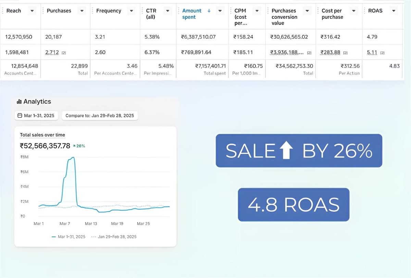The width and height of the screenshot is (411, 278).
Task: Open the CTR (all) column dropdown
Action: pos(167,11)
